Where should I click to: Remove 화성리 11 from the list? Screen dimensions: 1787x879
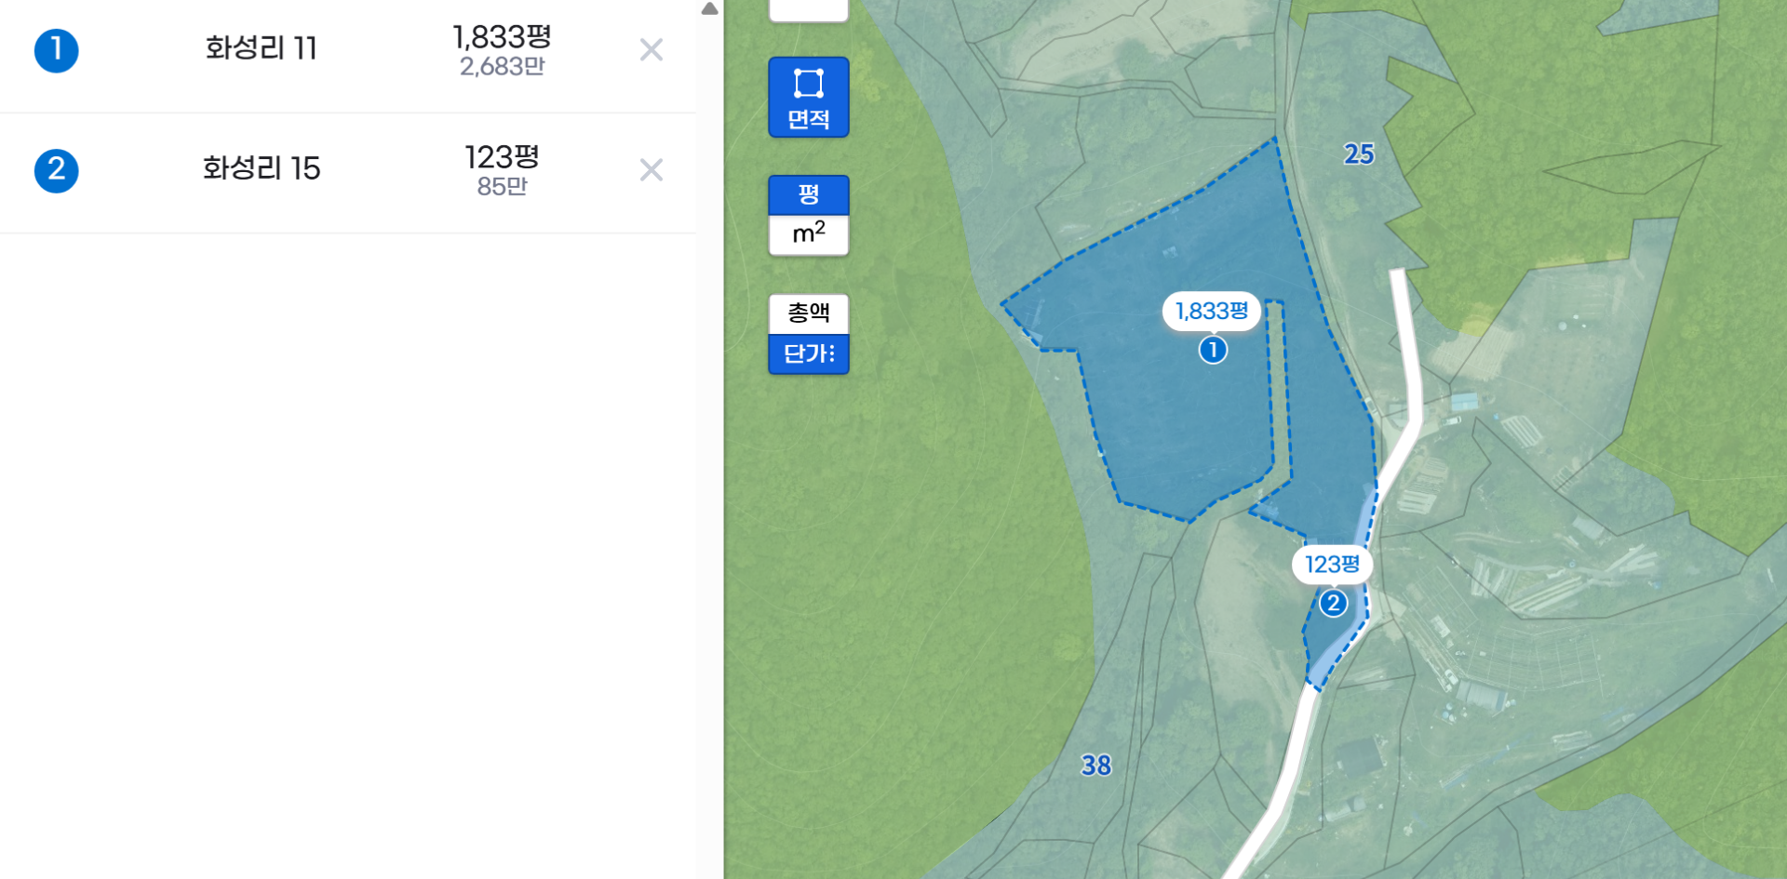[x=652, y=49]
